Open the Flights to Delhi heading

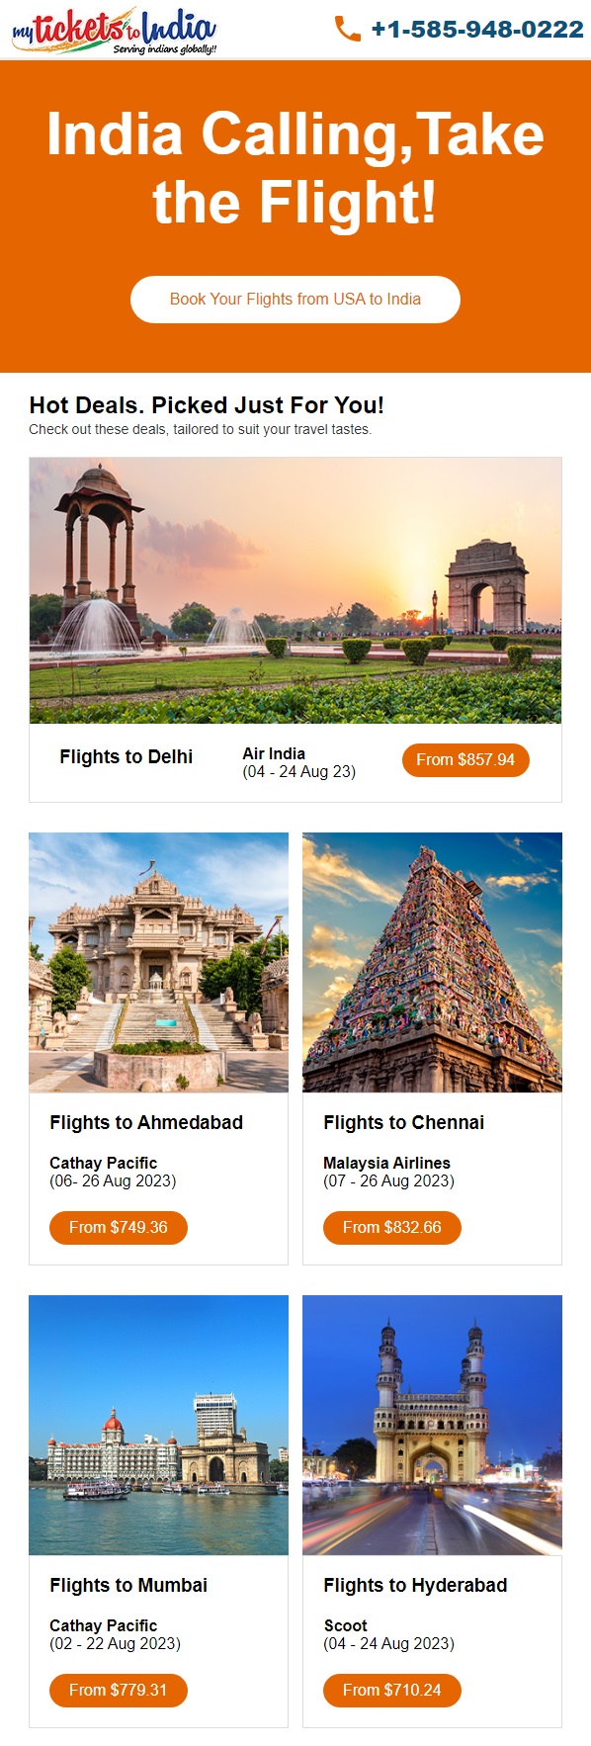click(126, 757)
